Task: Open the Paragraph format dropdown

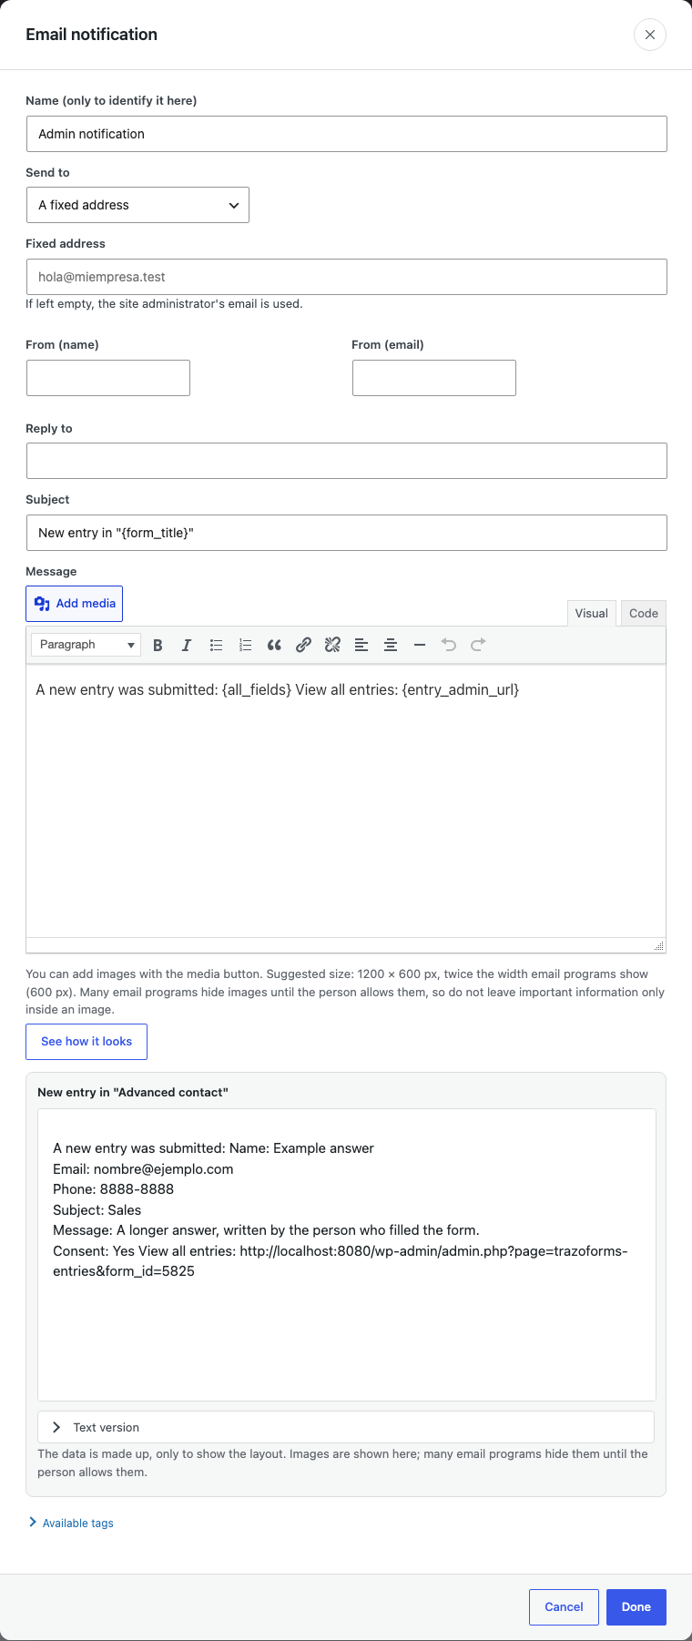Action: tap(86, 645)
